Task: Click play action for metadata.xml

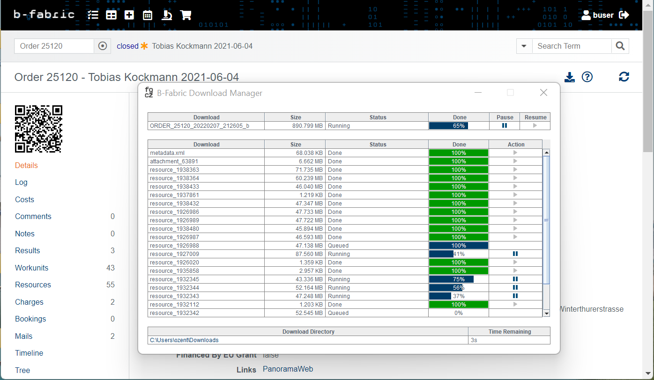Action: tap(515, 153)
